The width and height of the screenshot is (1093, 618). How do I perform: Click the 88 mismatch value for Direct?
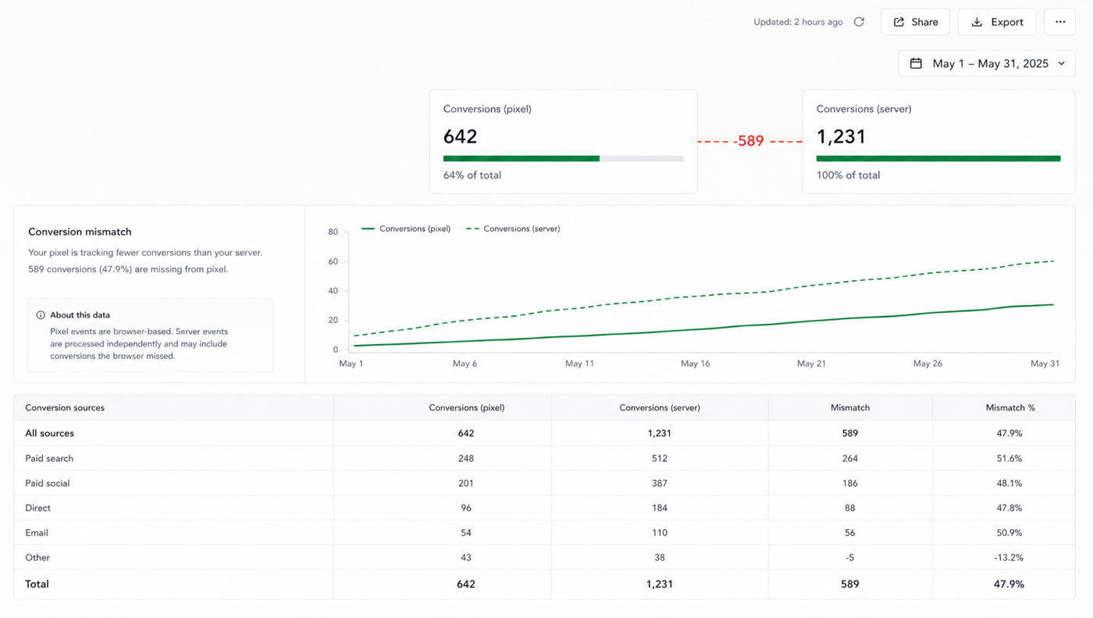(x=850, y=508)
